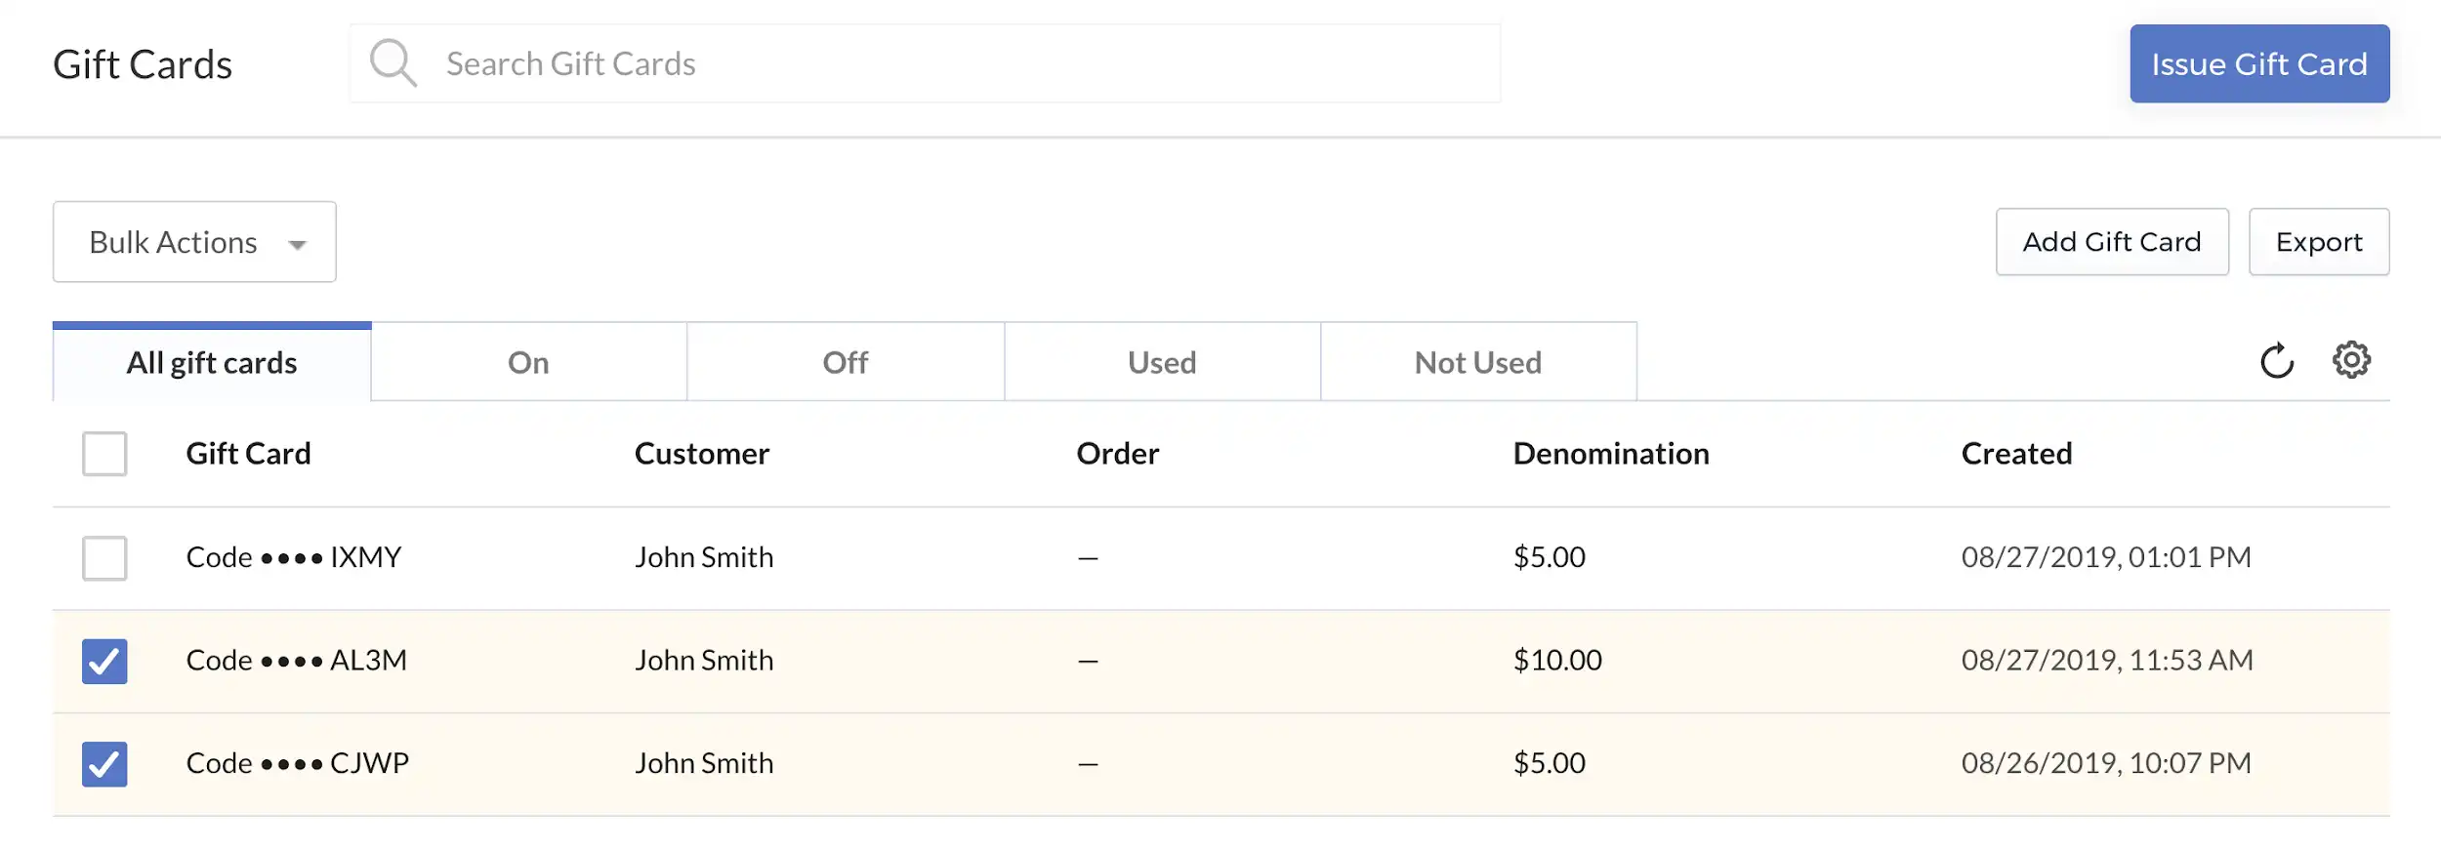The height and width of the screenshot is (850, 2441).
Task: Sort by the Created column header
Action: point(2016,454)
